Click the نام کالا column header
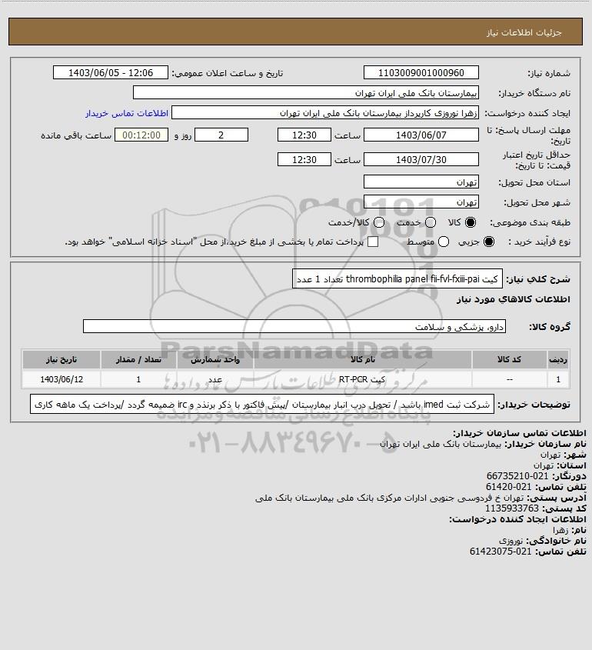 coord(362,360)
